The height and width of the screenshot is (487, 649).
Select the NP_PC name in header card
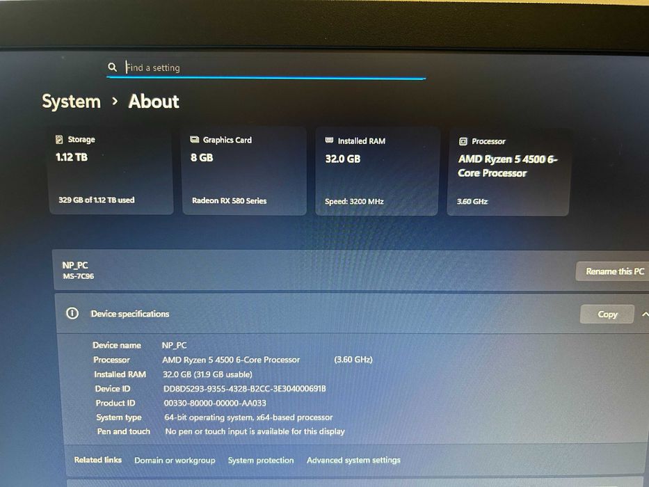pos(75,265)
